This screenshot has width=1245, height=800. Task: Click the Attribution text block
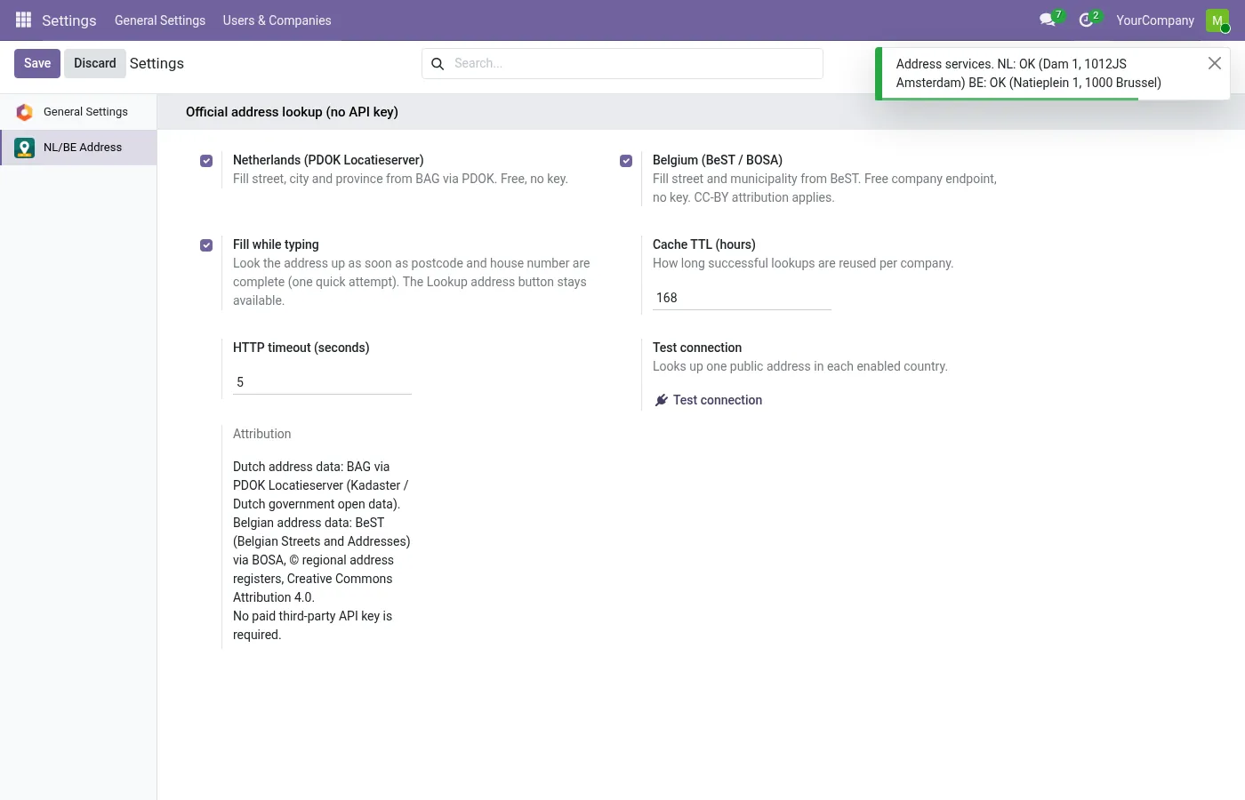(322, 550)
